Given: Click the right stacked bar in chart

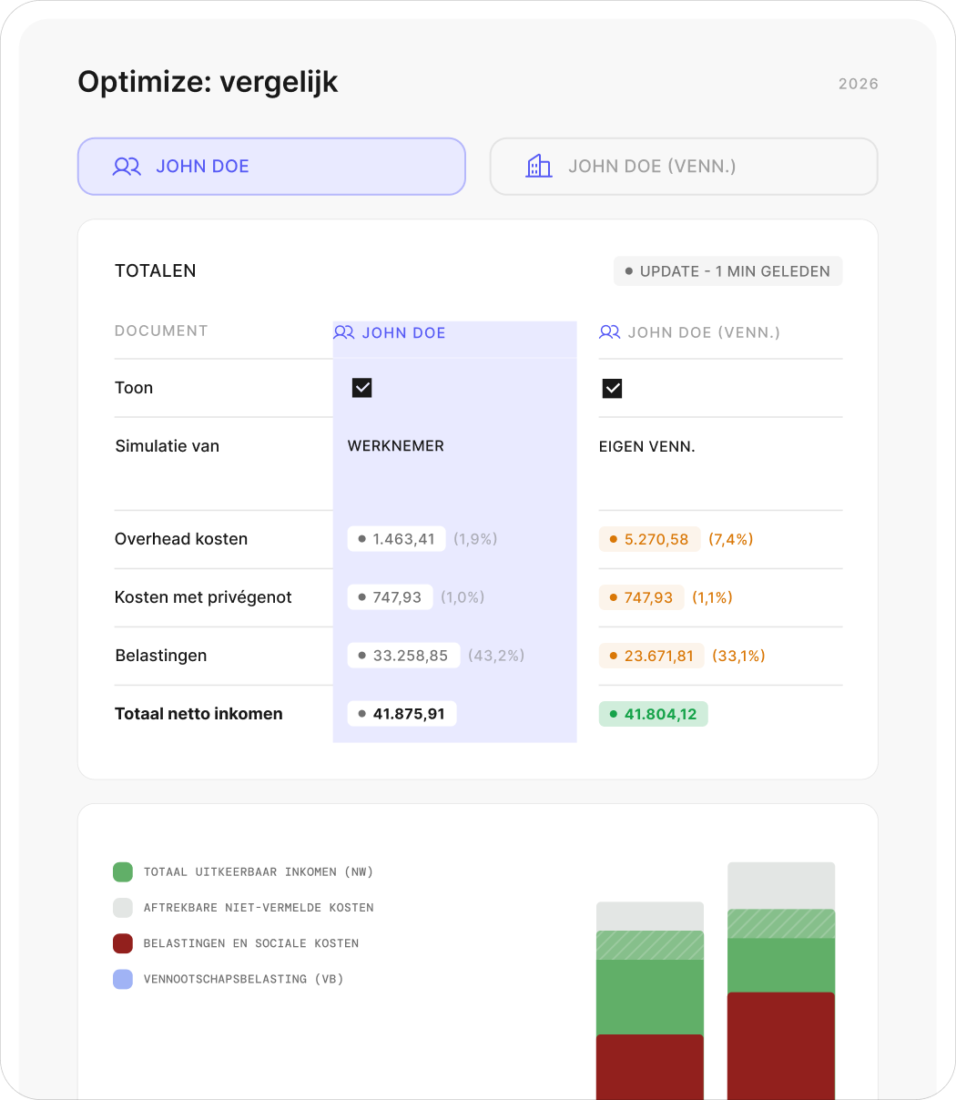Looking at the screenshot, I should point(781,981).
